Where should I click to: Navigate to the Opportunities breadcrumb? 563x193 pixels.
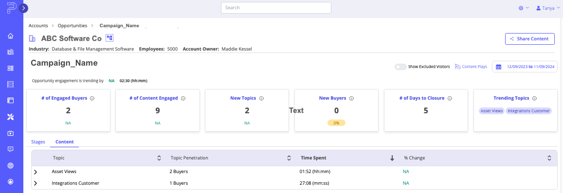(73, 26)
